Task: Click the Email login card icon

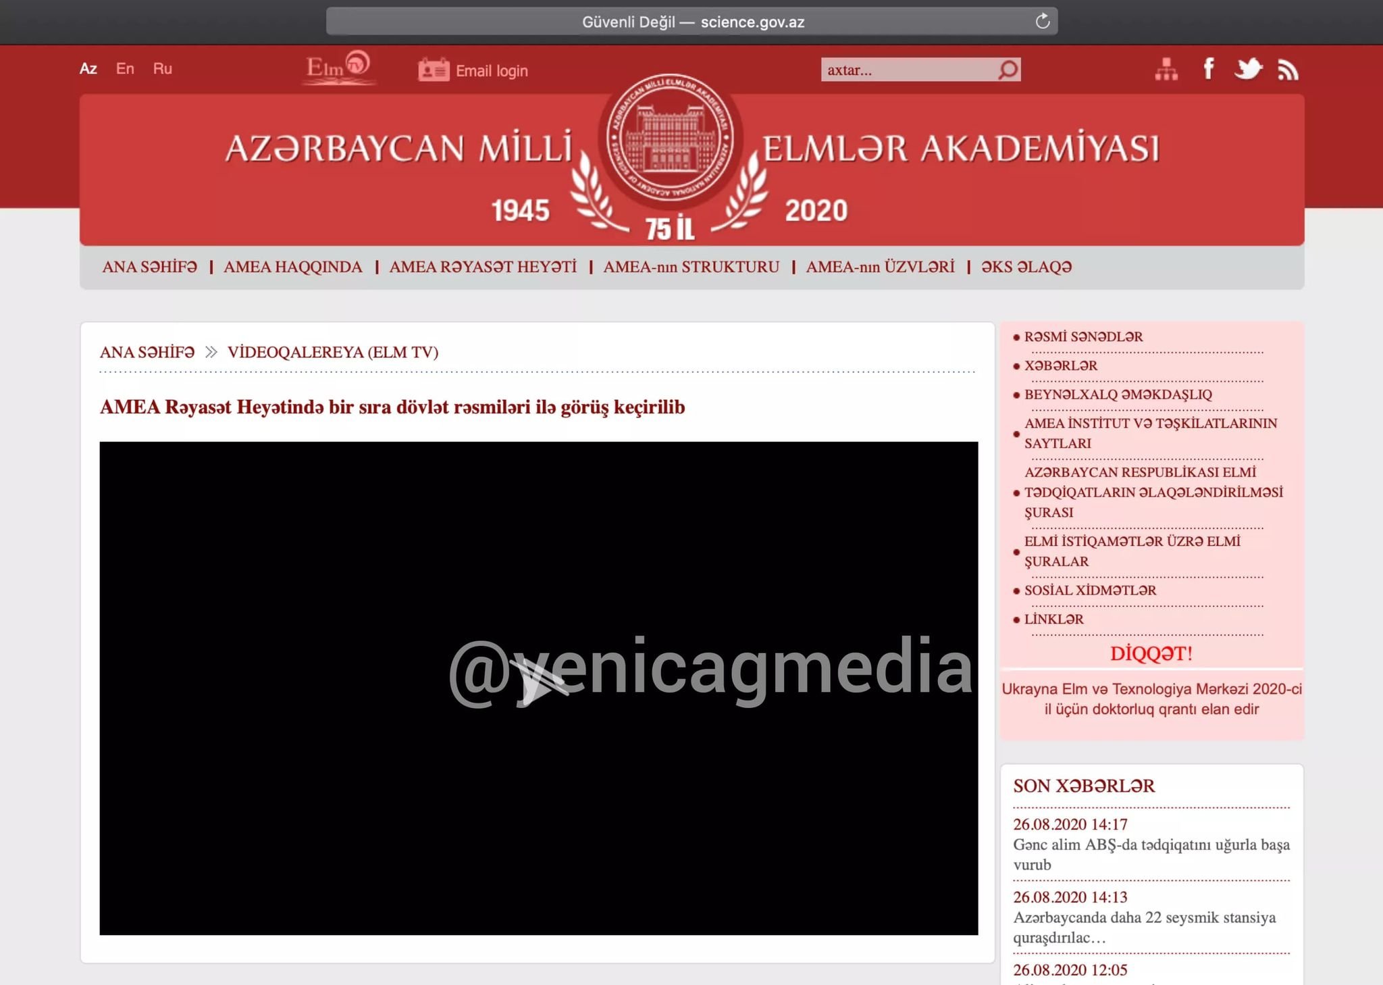Action: click(434, 70)
